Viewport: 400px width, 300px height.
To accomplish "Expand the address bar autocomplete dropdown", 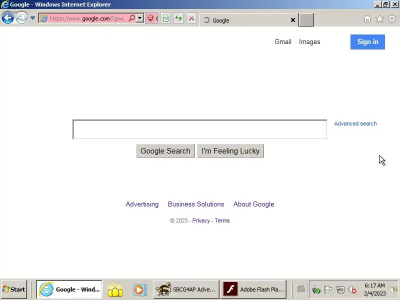I will click(x=140, y=18).
